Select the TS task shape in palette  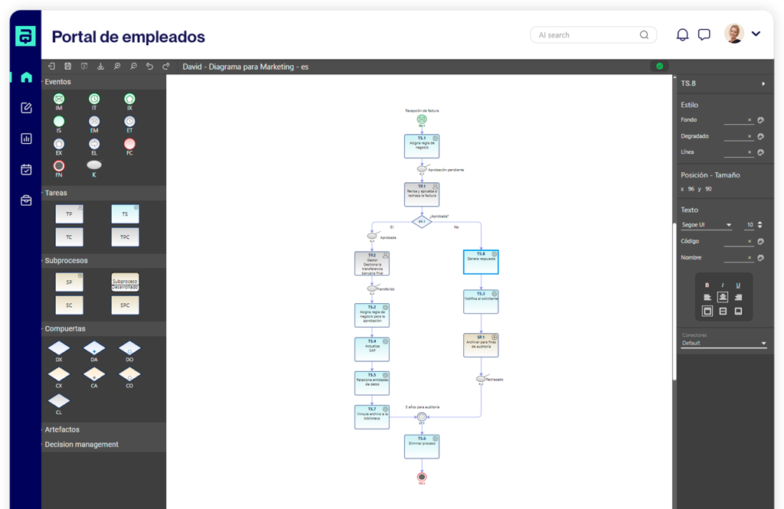point(125,214)
